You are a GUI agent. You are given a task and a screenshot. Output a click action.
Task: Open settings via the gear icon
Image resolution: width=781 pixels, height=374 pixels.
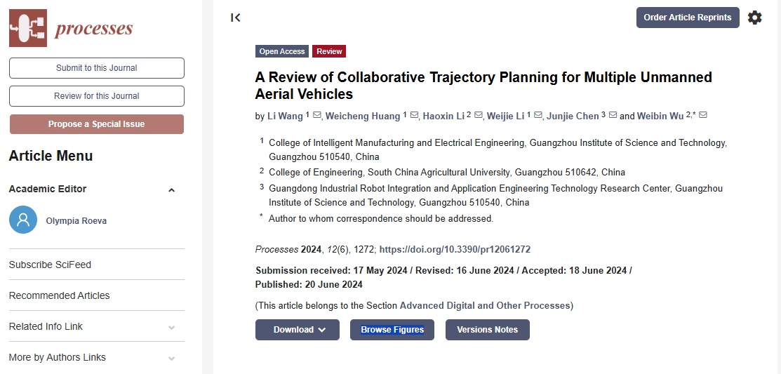click(754, 18)
